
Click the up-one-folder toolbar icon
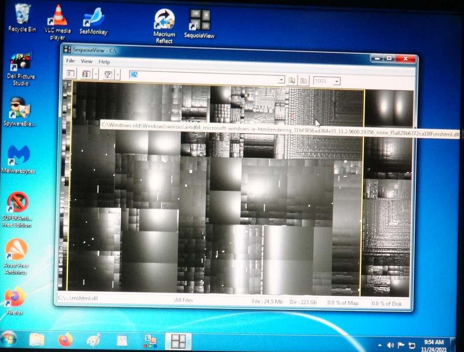coord(303,81)
